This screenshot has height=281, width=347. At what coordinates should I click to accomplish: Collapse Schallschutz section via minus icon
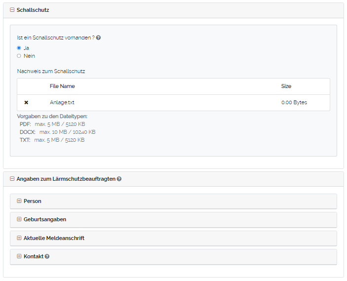[x=12, y=10]
